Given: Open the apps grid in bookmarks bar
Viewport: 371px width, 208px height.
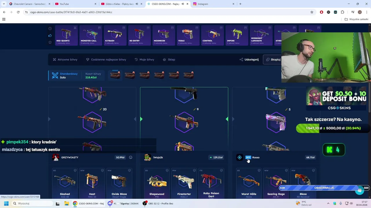Looking at the screenshot, I should pos(4,19).
